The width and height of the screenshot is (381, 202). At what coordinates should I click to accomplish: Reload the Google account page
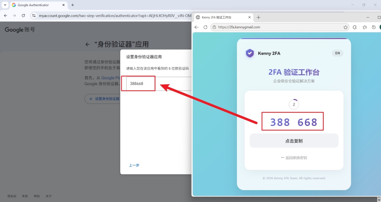click(x=23, y=15)
